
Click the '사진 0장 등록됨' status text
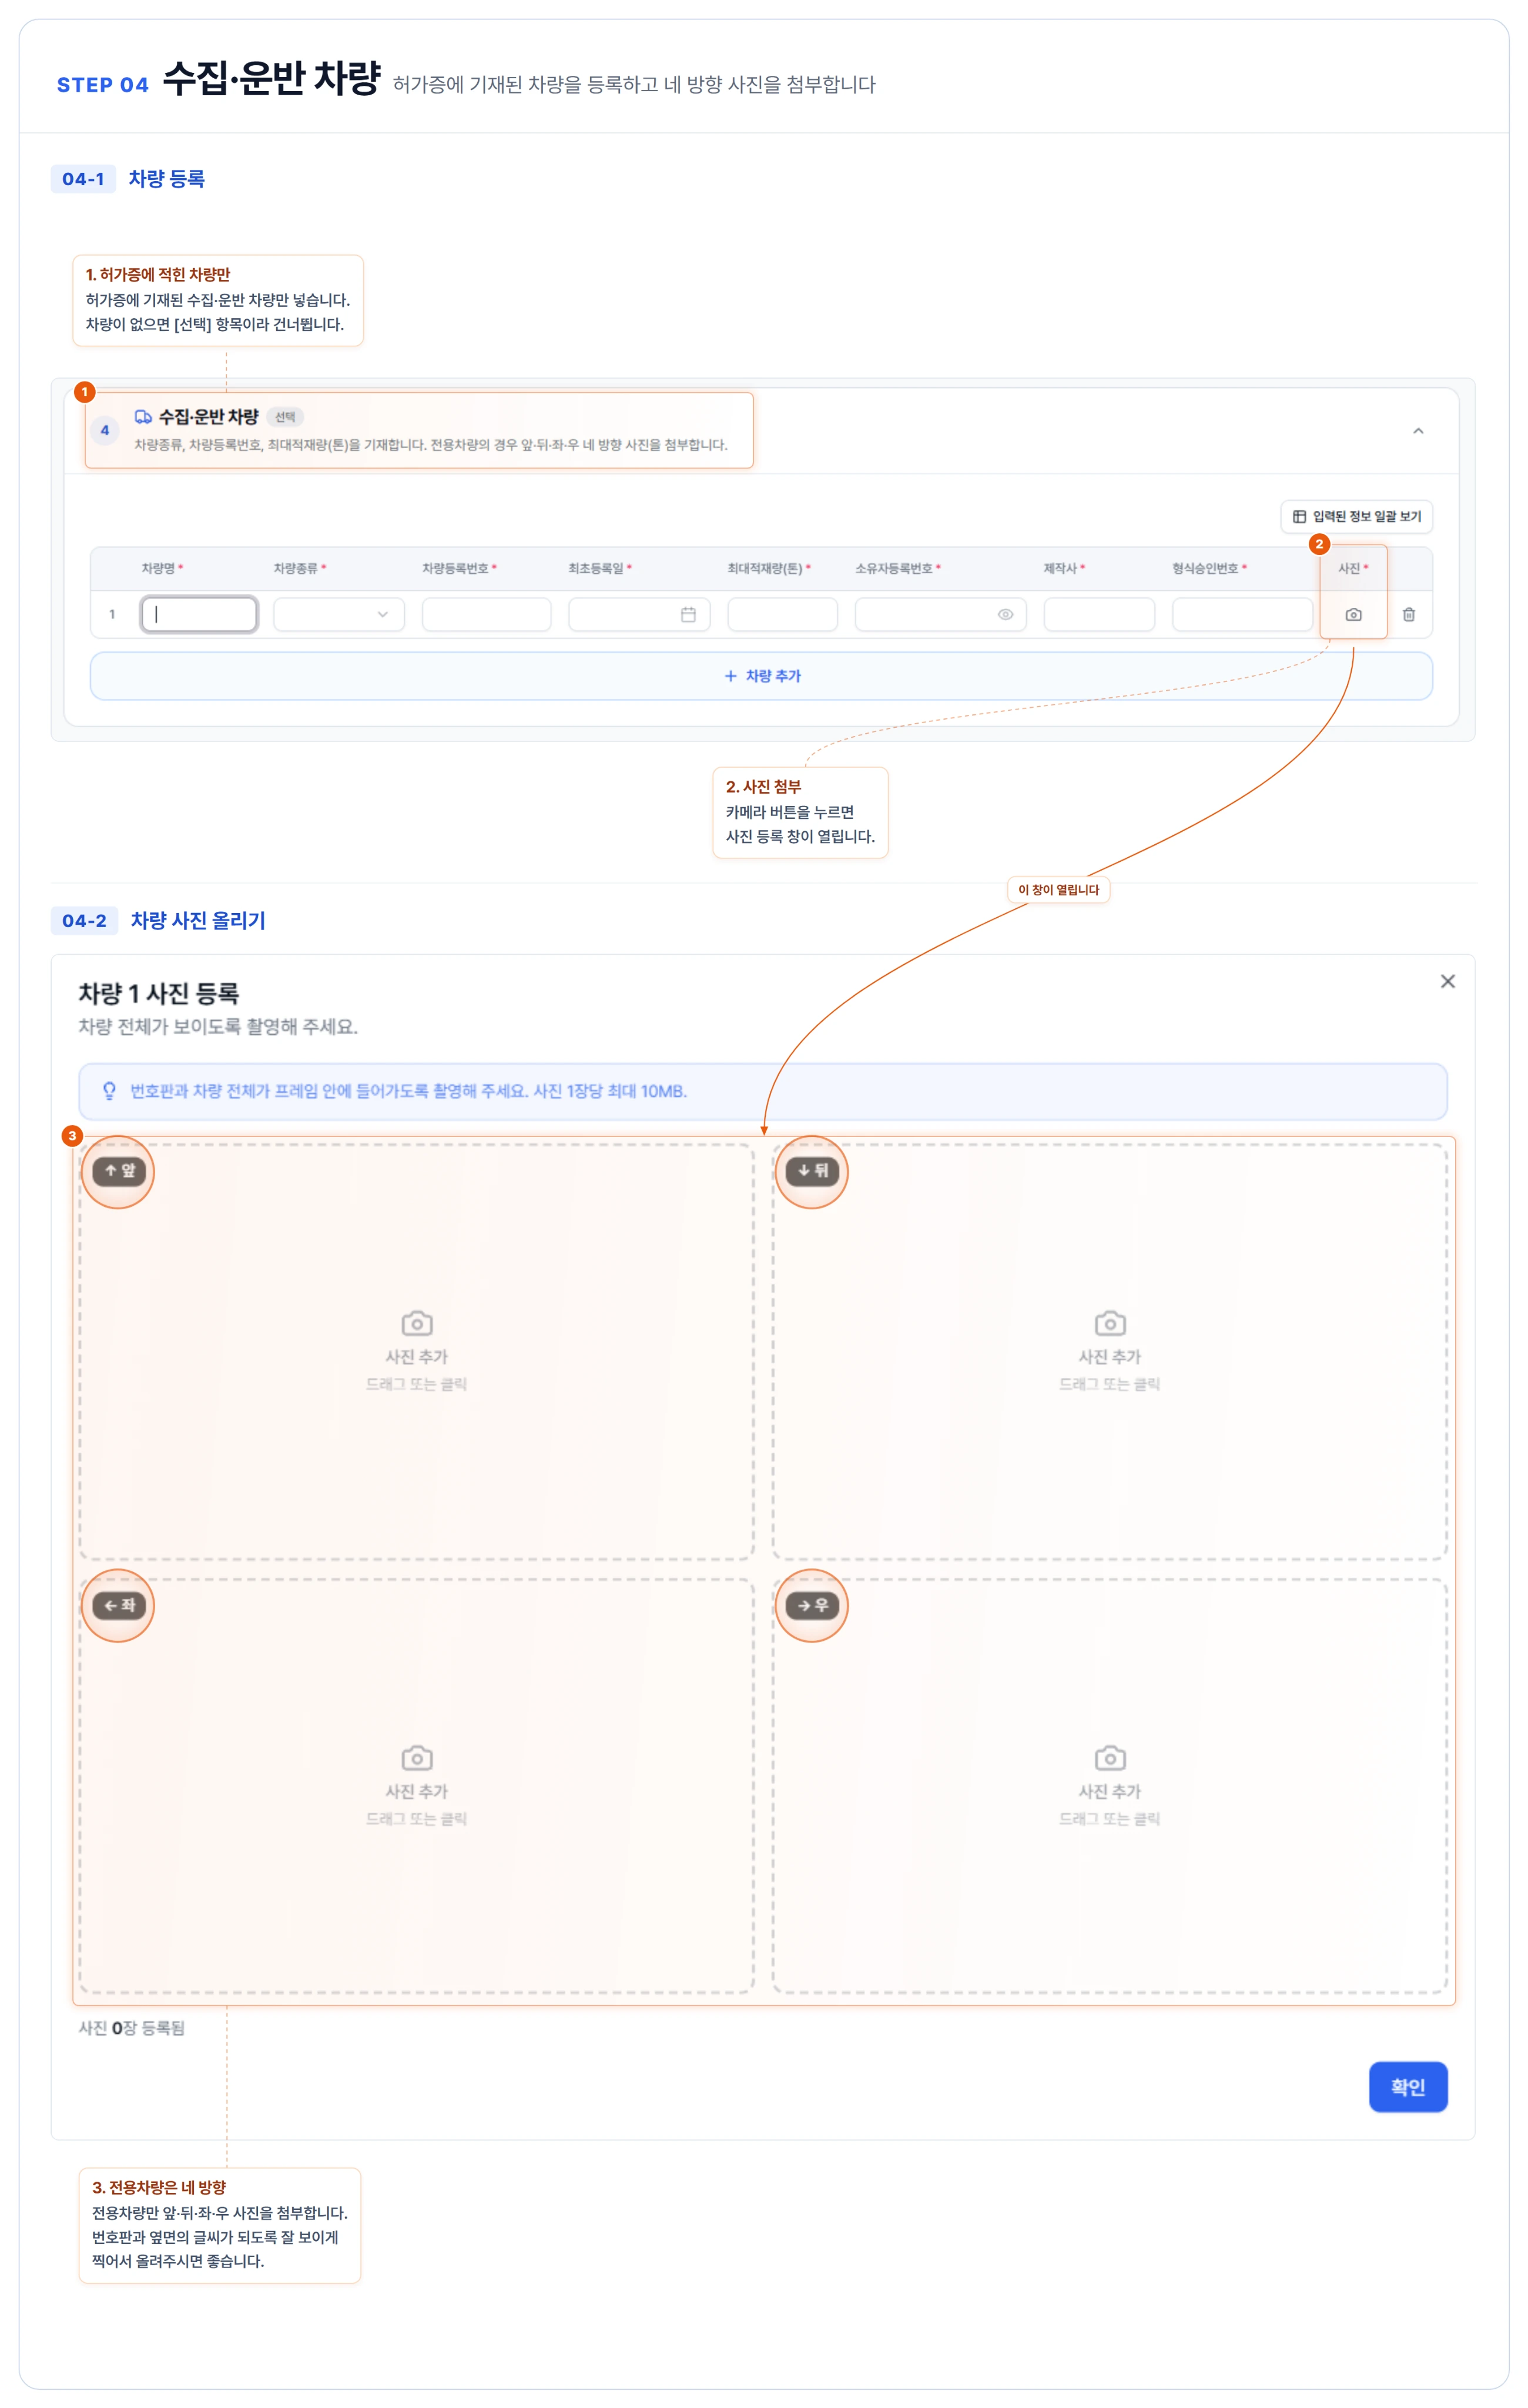coord(132,2027)
